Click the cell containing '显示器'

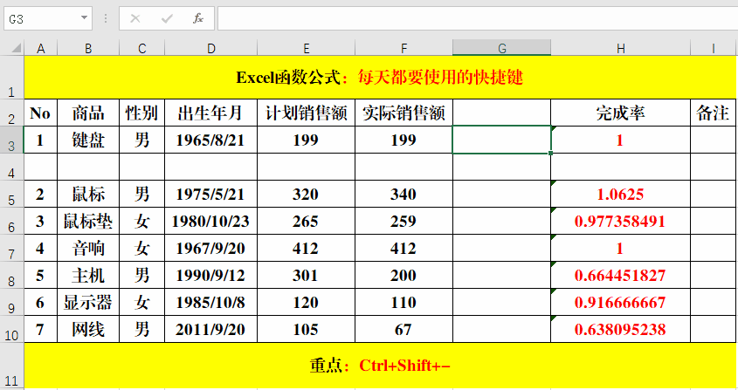[x=88, y=302]
